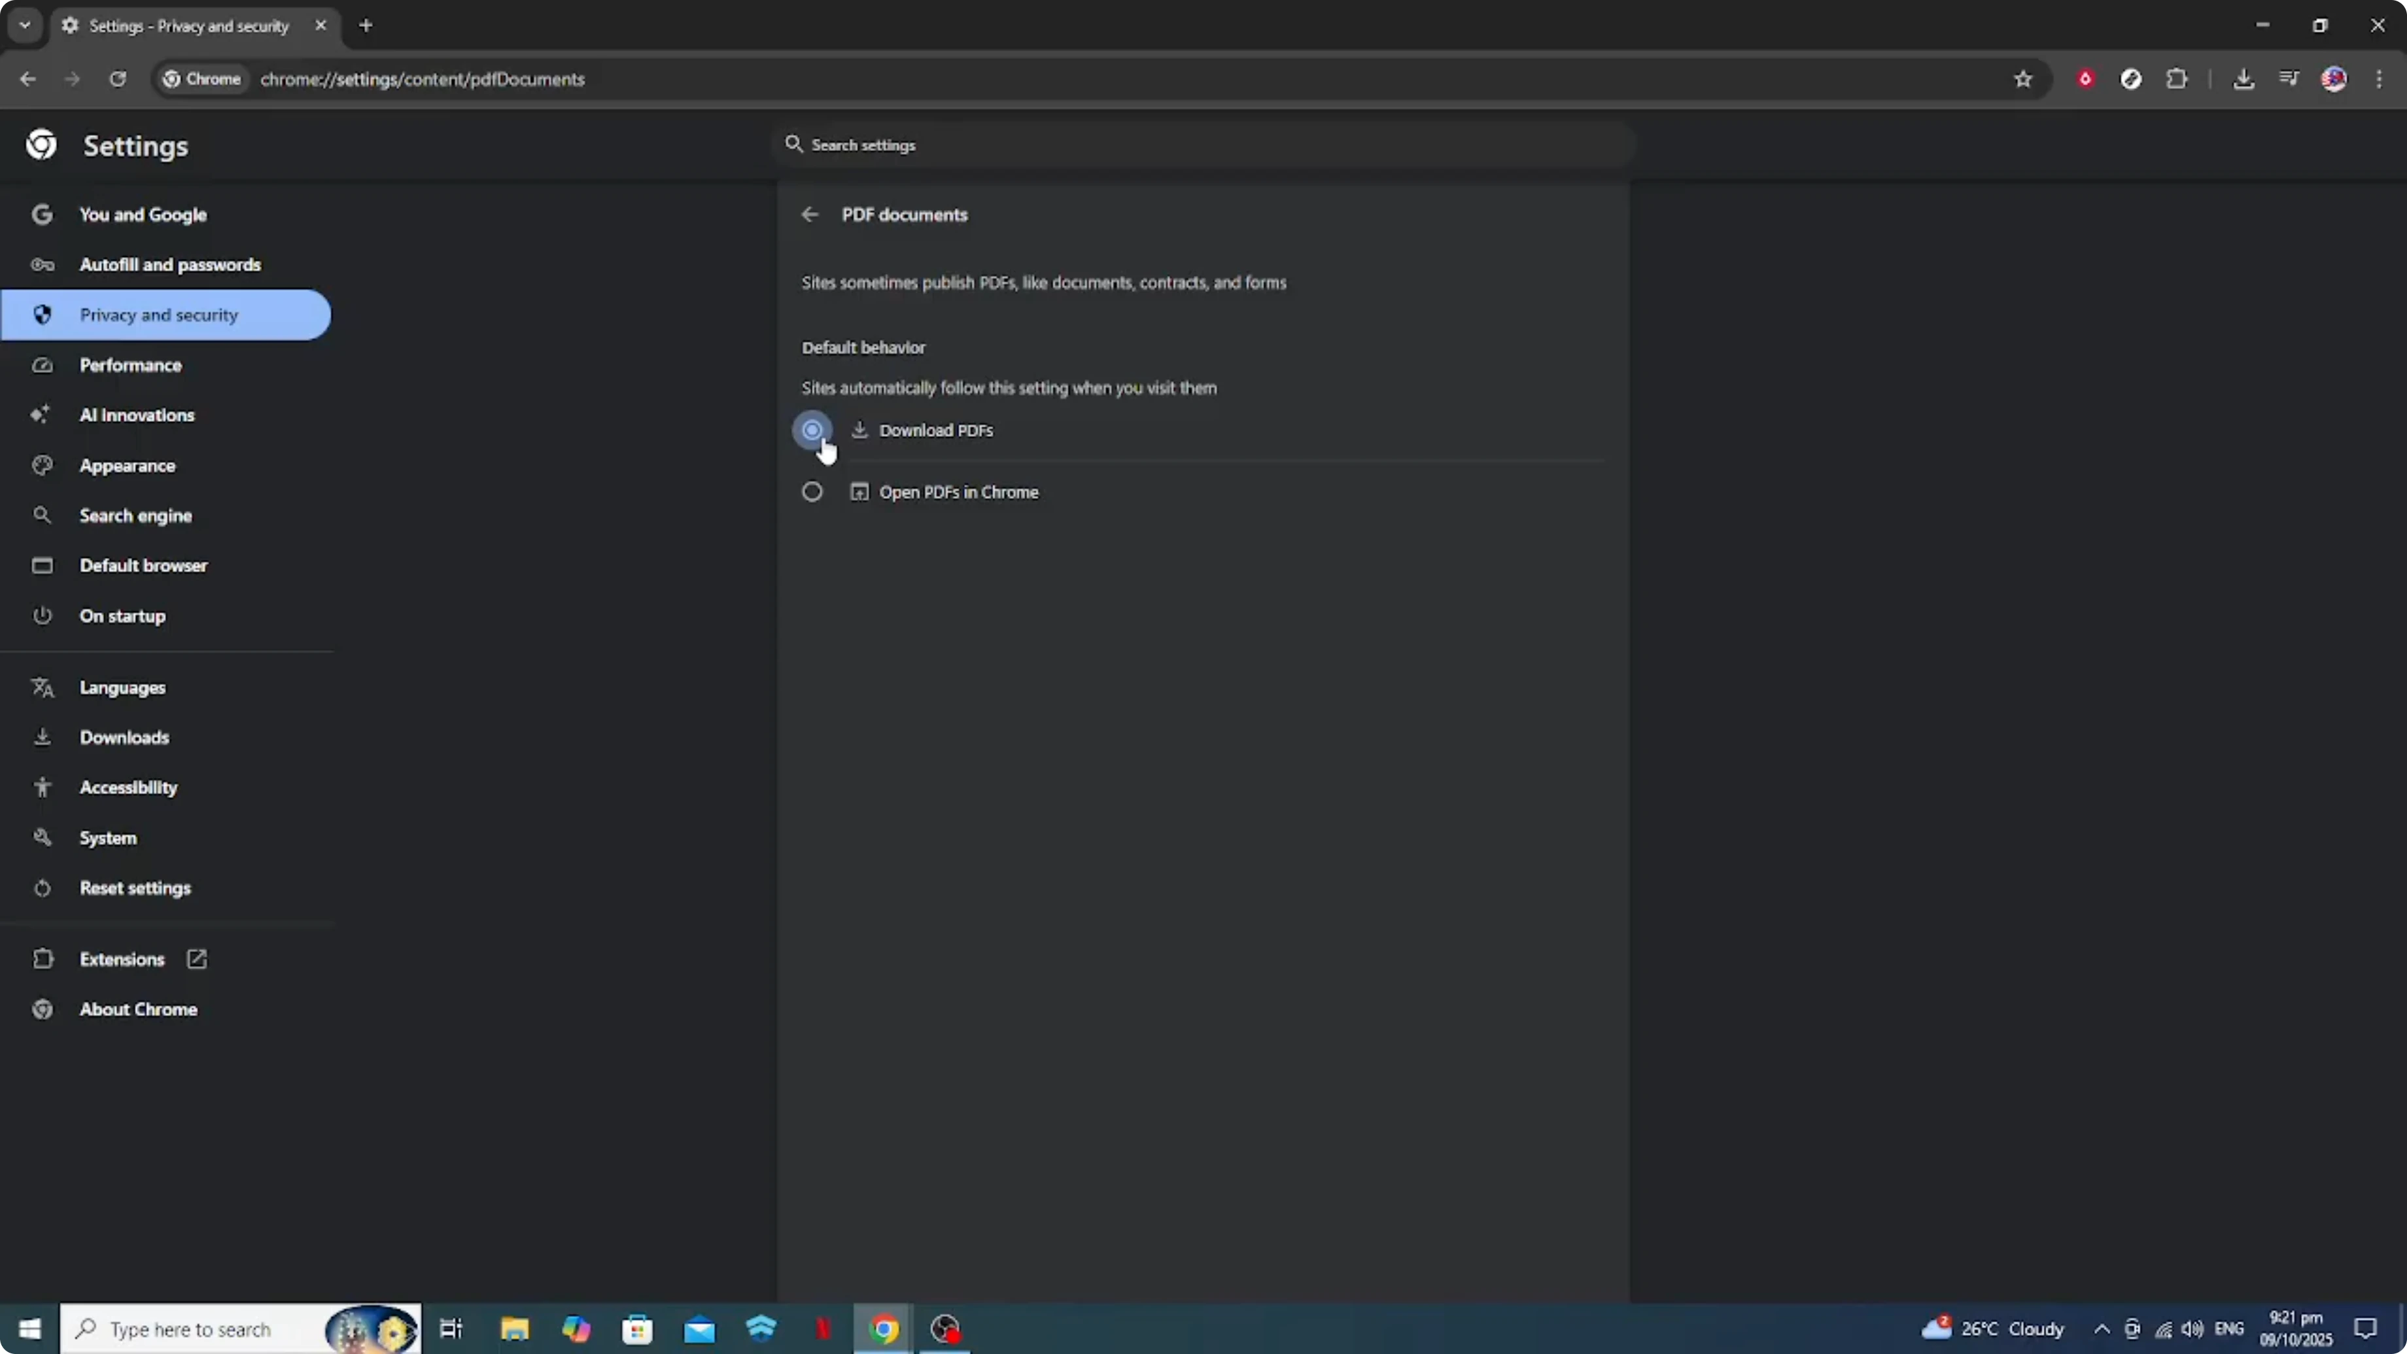
Task: Open the Downloads settings section
Action: 124,737
